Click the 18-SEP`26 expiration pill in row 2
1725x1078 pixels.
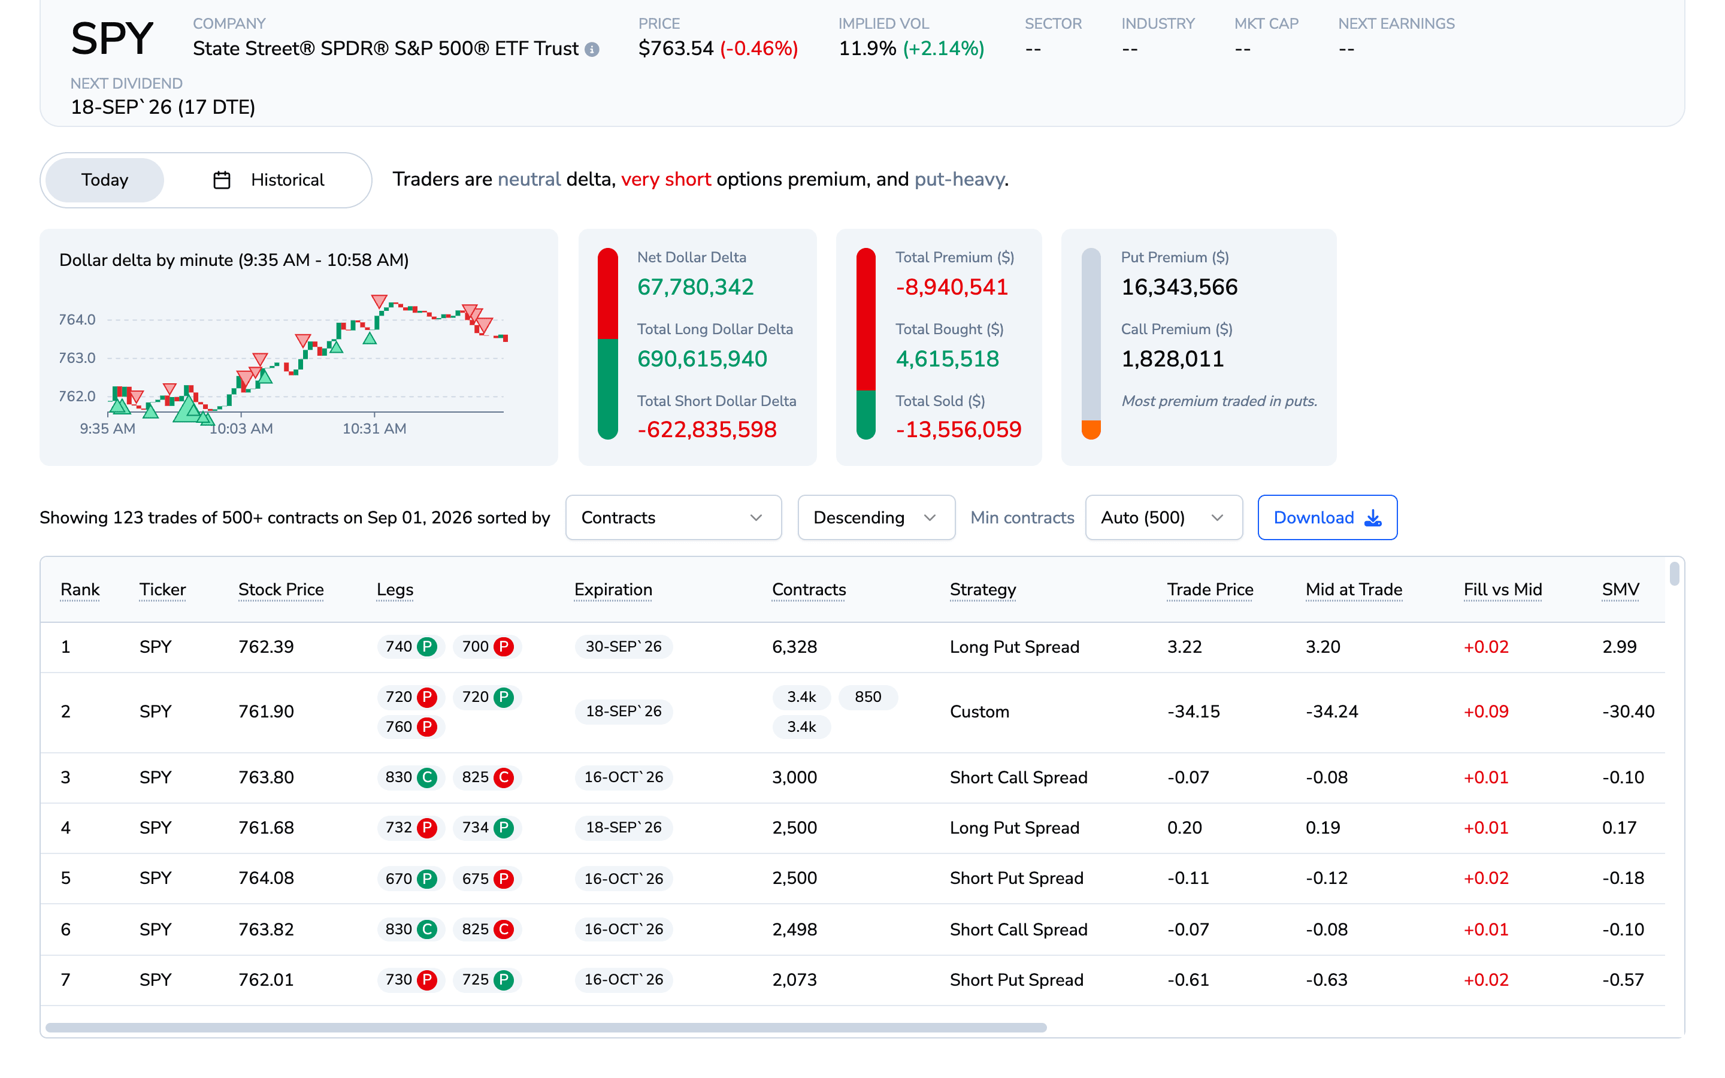(x=624, y=711)
